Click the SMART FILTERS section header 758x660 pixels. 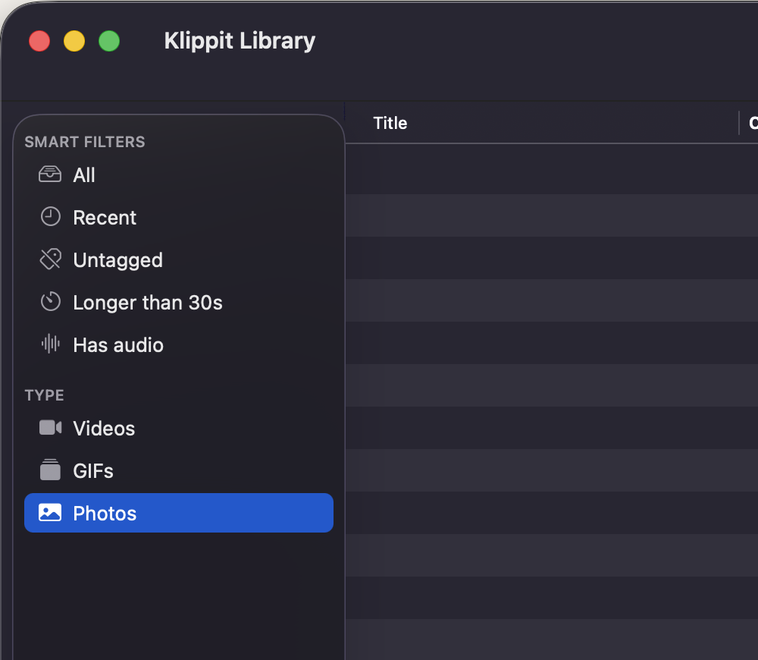pyautogui.click(x=85, y=142)
